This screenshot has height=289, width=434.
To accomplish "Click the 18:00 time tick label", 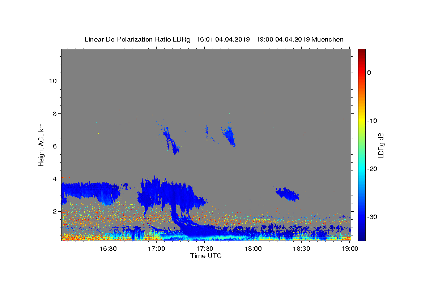I will tap(253, 249).
